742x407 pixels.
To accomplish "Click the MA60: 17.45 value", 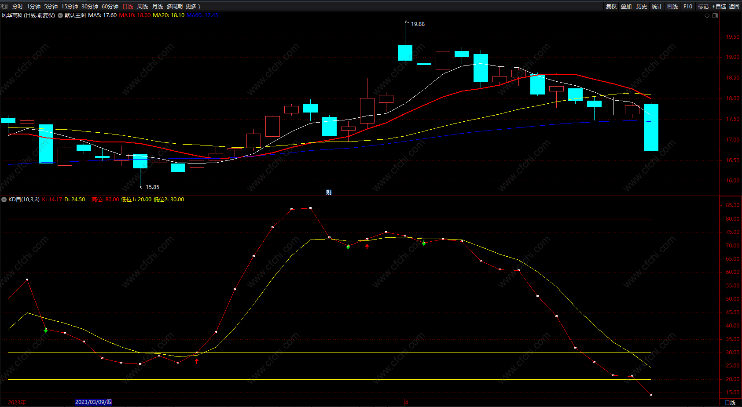I will point(202,15).
